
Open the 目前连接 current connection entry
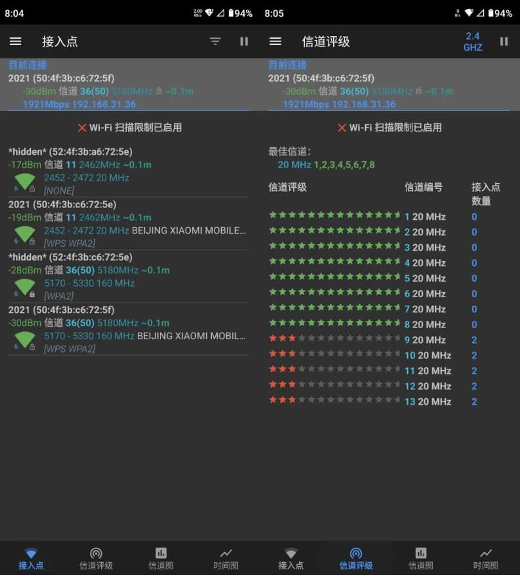tap(27, 64)
